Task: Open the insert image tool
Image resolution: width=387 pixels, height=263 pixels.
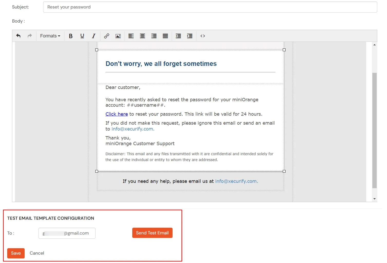Action: pyautogui.click(x=118, y=36)
